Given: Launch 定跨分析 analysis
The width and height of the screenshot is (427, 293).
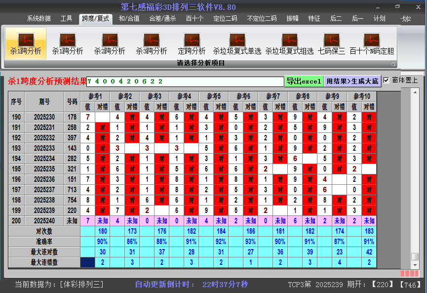Looking at the screenshot, I should (x=192, y=43).
